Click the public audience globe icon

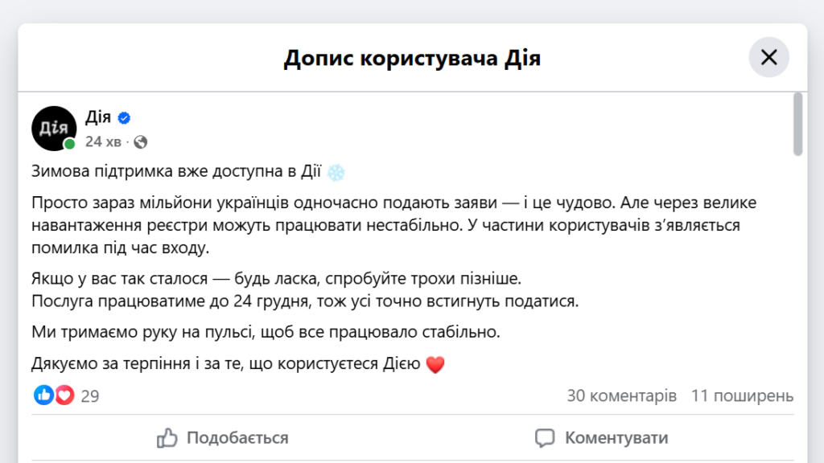coord(141,142)
